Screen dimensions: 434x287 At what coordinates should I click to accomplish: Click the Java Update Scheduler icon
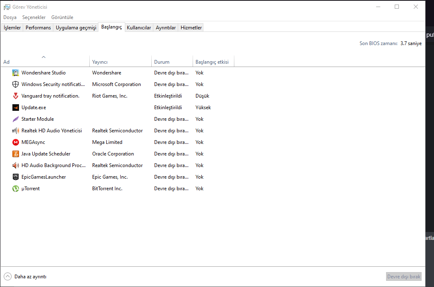[16, 154]
